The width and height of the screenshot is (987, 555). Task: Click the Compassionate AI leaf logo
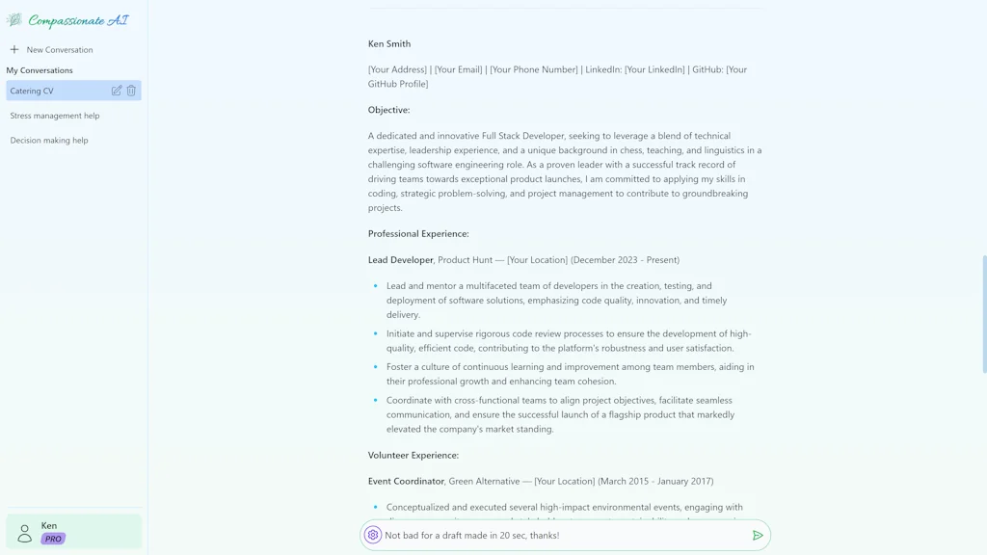[16, 18]
